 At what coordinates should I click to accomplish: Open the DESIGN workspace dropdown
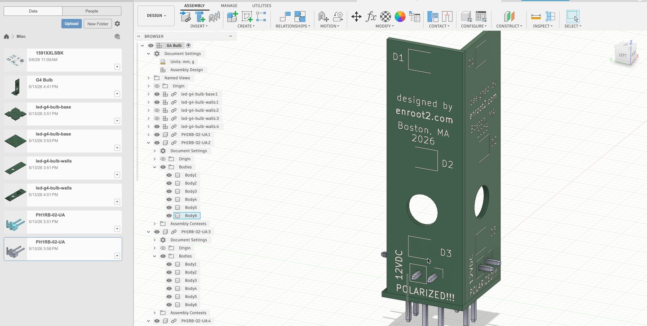156,16
